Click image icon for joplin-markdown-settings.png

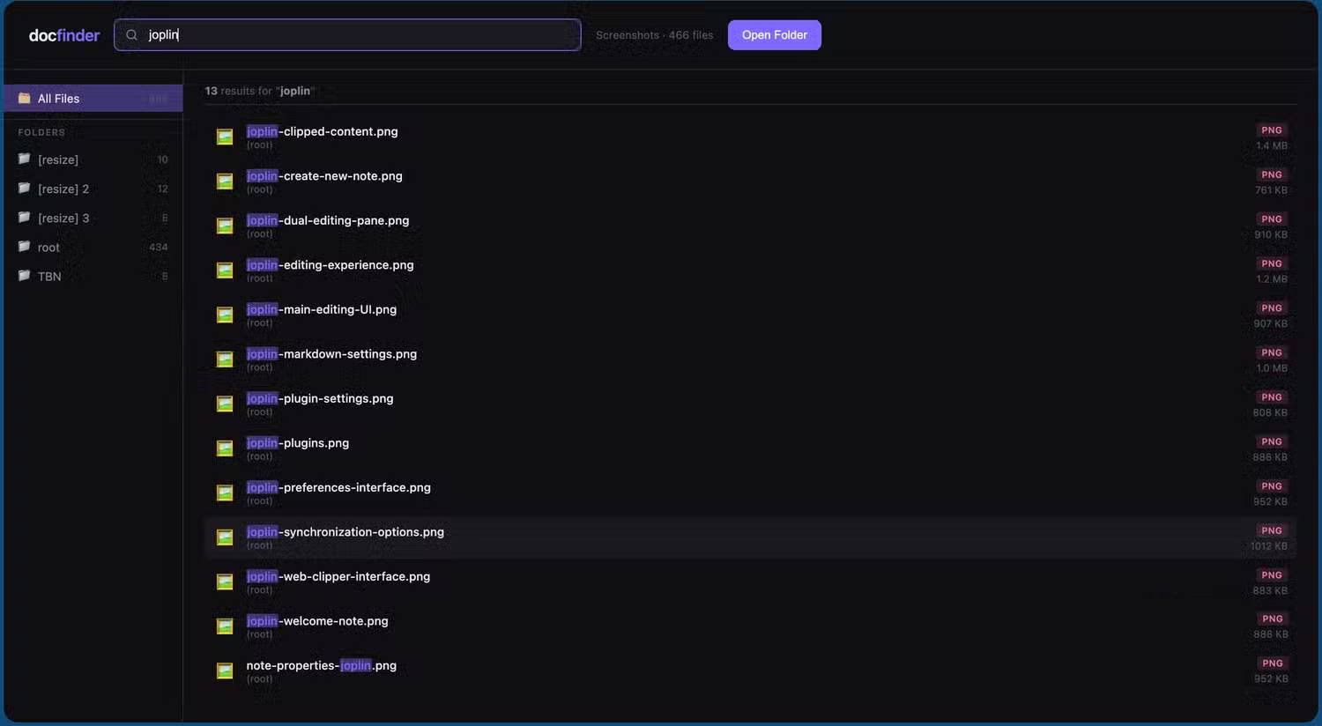pyautogui.click(x=225, y=359)
